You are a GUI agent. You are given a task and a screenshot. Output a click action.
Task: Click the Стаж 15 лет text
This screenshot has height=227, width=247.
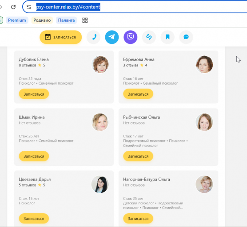[29, 199]
